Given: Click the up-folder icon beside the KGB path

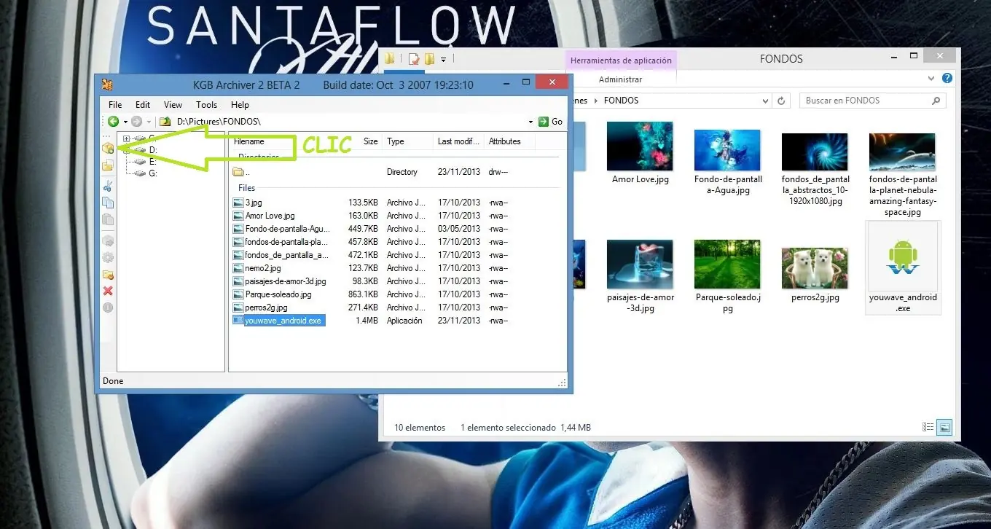Looking at the screenshot, I should [x=165, y=122].
